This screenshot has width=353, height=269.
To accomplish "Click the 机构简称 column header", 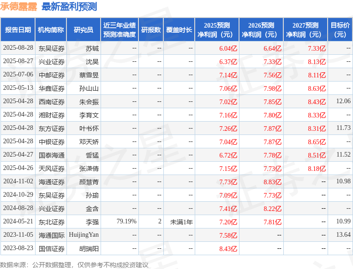I will pyautogui.click(x=51, y=29).
